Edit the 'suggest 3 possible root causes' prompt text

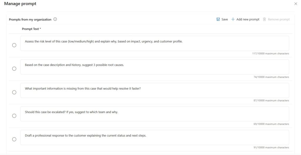click(155, 67)
